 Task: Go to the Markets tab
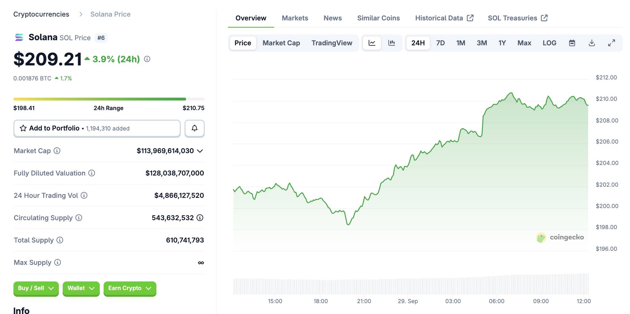click(295, 18)
